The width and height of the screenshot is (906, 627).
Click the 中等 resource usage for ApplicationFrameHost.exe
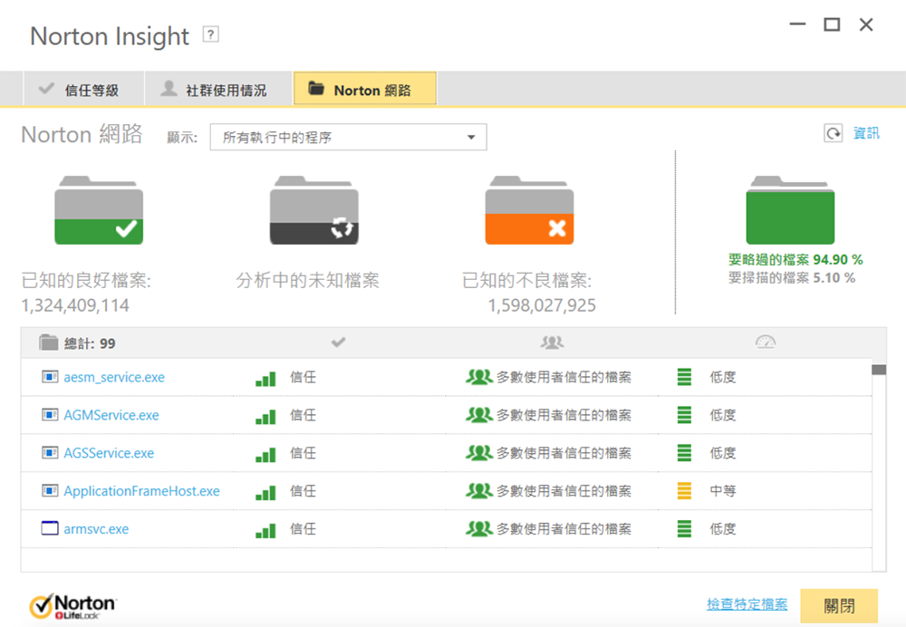(x=723, y=491)
